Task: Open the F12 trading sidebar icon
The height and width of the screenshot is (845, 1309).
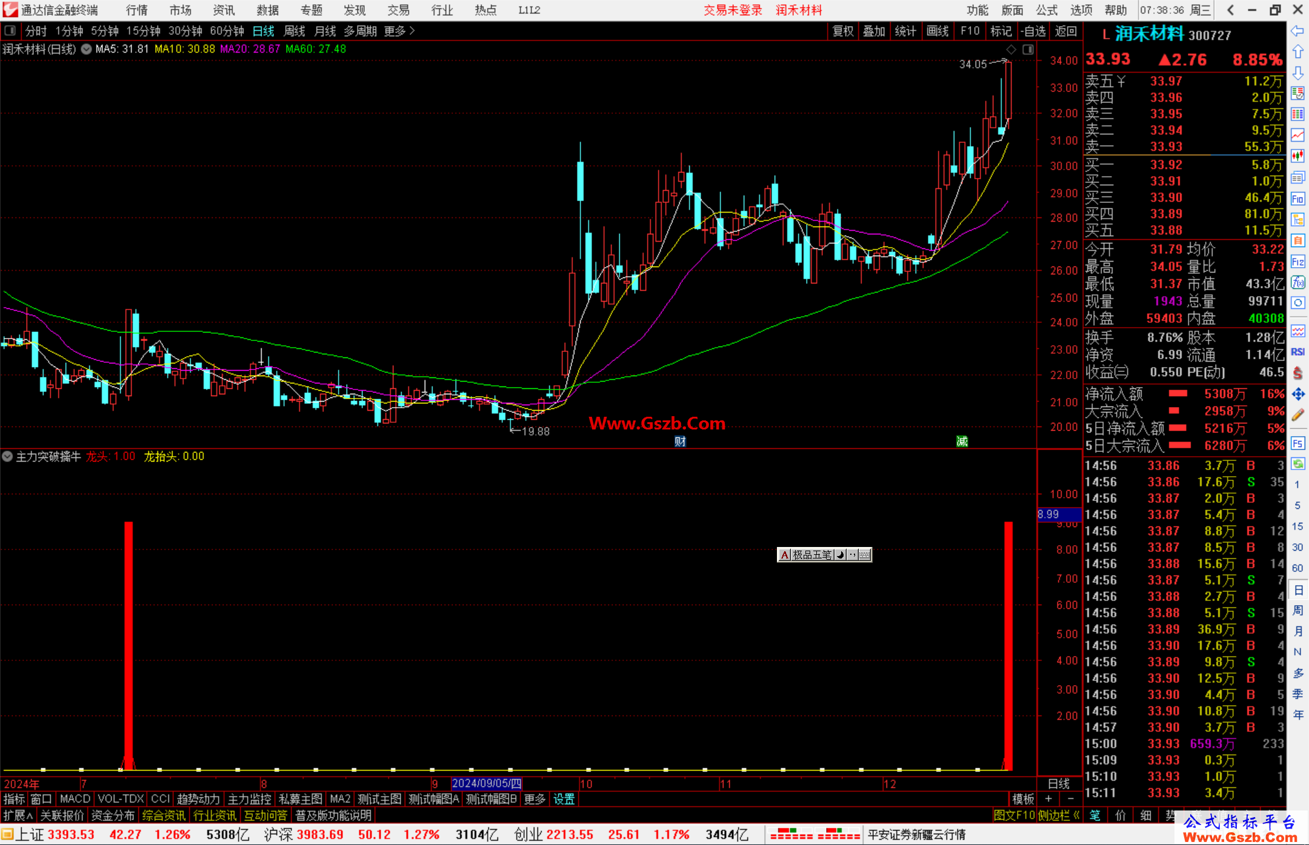Action: (1297, 262)
